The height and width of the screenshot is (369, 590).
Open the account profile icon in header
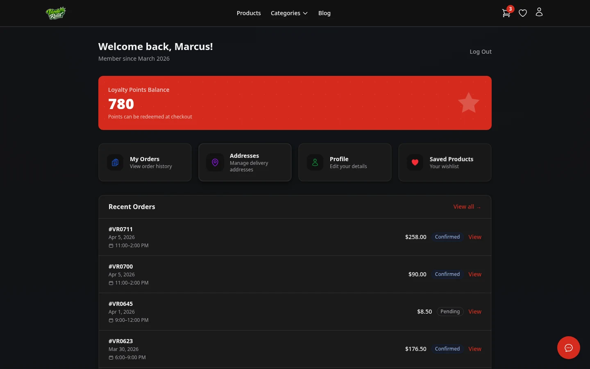coord(539,12)
